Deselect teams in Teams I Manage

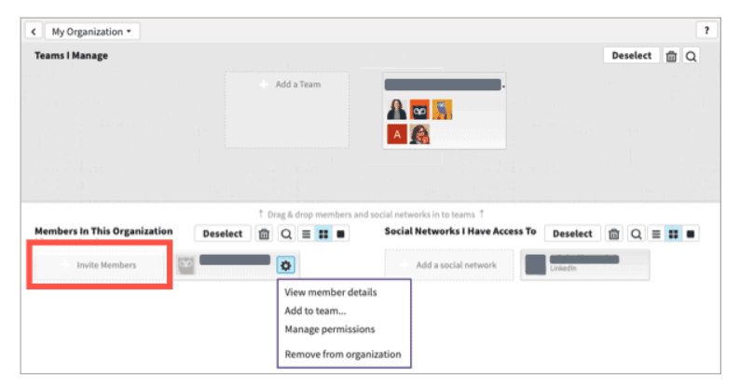[x=631, y=56]
